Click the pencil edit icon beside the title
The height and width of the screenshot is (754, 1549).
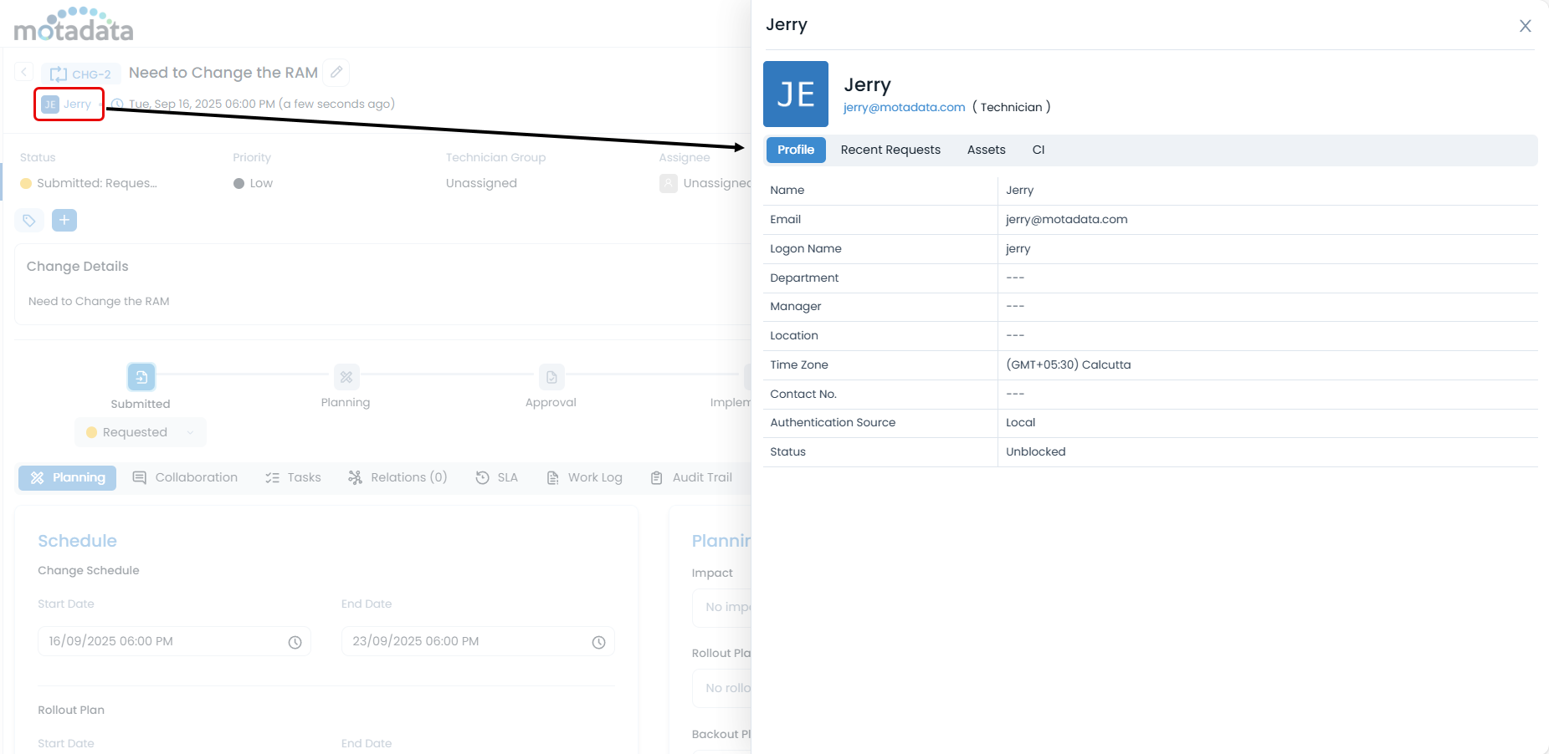pos(336,73)
